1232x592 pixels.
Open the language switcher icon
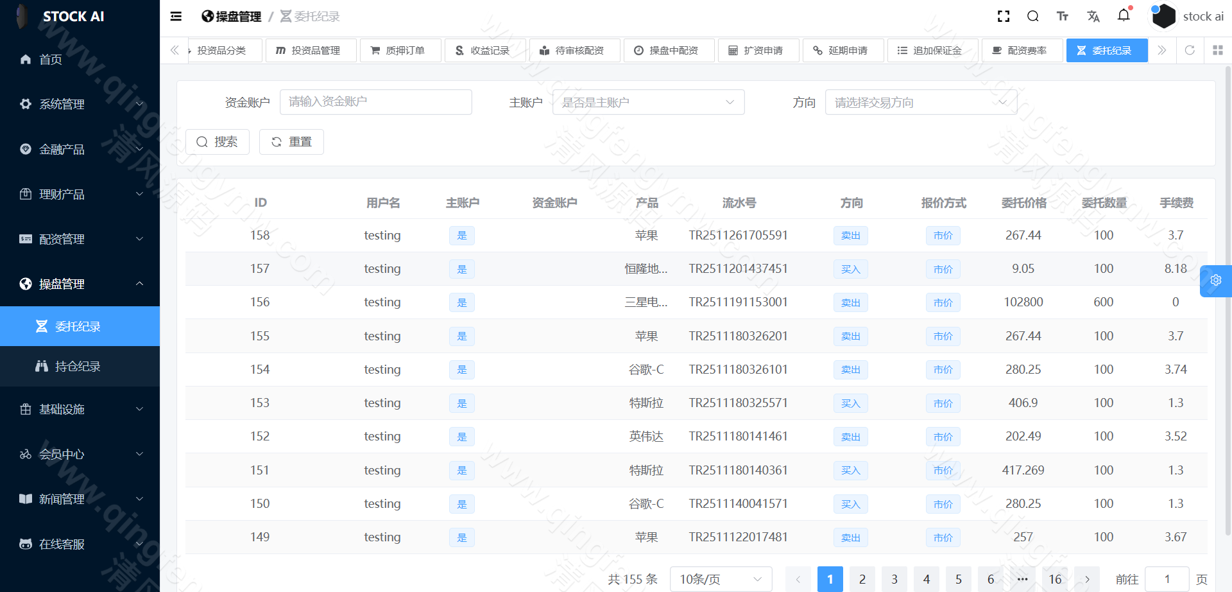pyautogui.click(x=1093, y=16)
